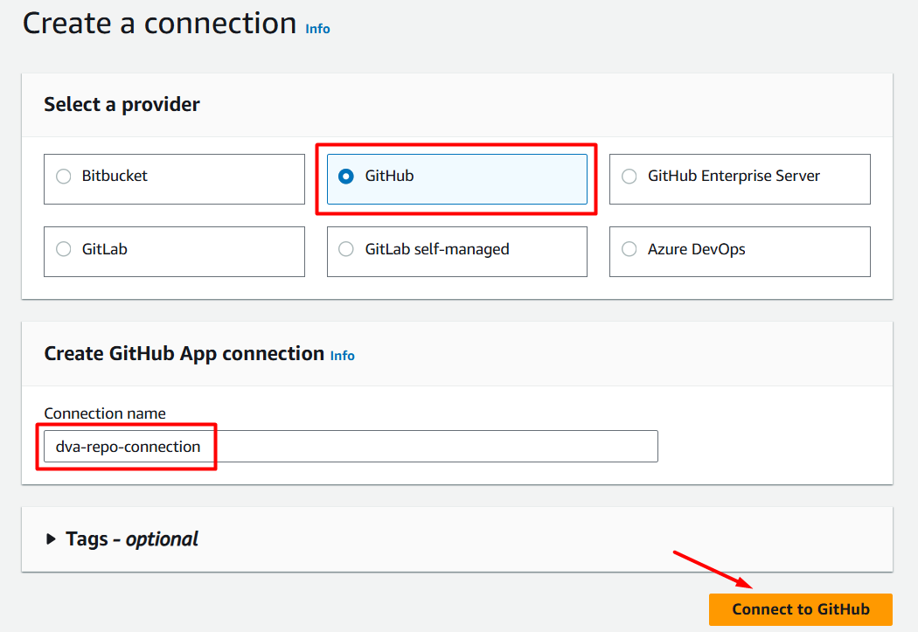Click the 'Create a connection' page title

(x=159, y=24)
